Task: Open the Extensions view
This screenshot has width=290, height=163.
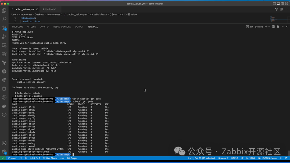Action: (x=4, y=54)
